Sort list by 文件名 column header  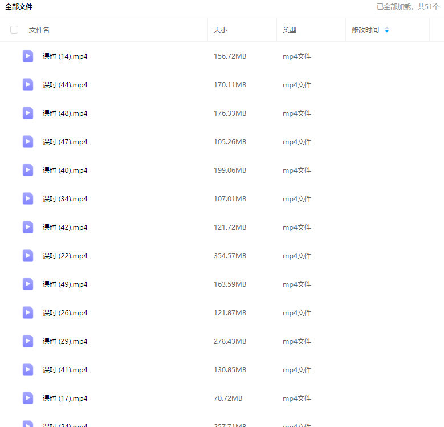39,30
